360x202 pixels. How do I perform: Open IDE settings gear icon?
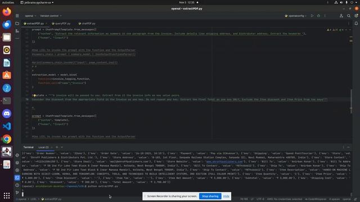356,16
